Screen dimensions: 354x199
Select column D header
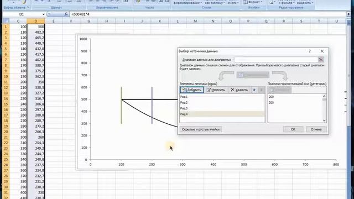tap(35, 21)
